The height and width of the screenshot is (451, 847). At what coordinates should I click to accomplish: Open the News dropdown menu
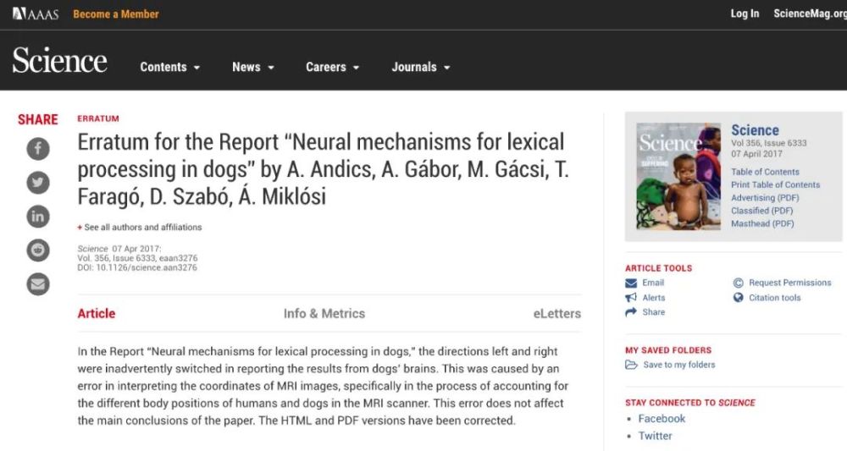(x=253, y=67)
